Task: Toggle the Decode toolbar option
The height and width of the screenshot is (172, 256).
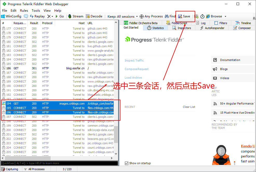Action: 94,16
